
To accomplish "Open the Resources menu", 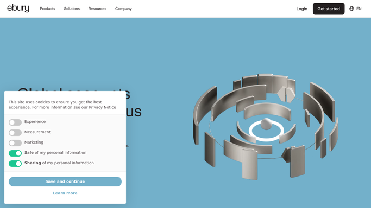I will click(x=97, y=9).
